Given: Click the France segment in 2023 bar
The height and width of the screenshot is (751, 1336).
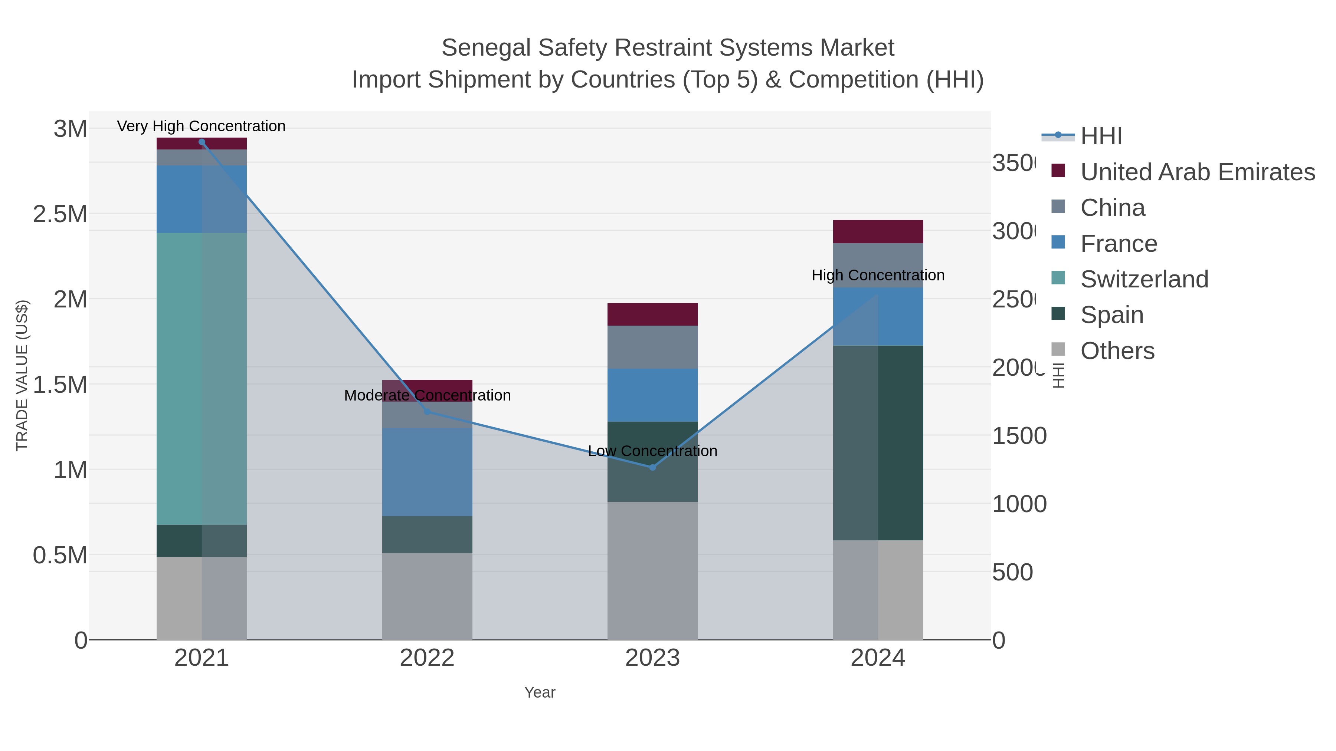Looking at the screenshot, I should (652, 395).
